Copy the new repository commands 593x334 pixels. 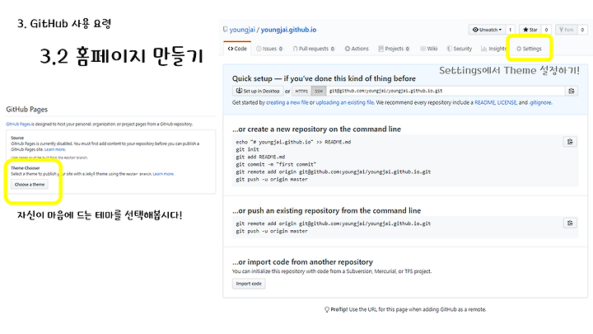pos(570,142)
